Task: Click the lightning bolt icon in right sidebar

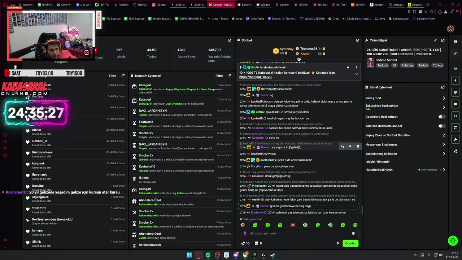Action: (456, 81)
